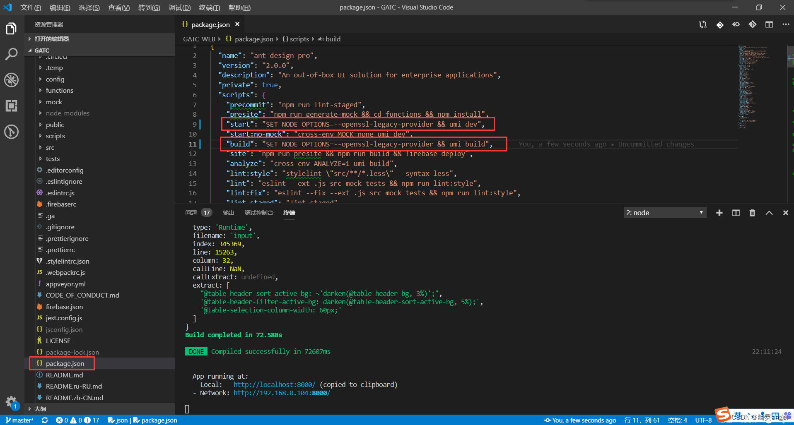Click the indentation setting (空格: 4) in status bar
Screen dimensions: 794x425
tap(678, 420)
